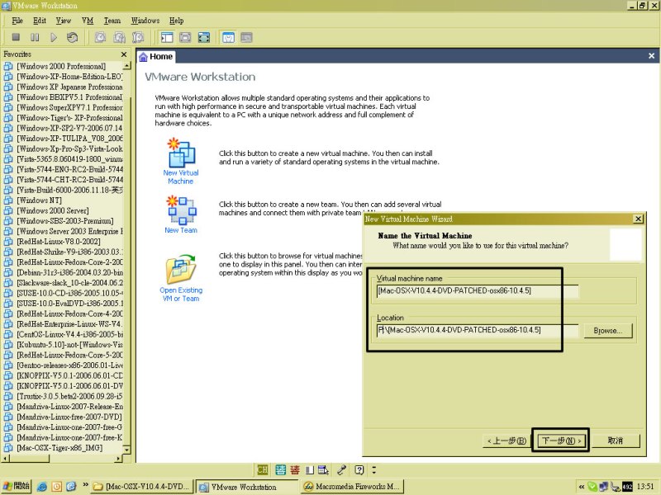The height and width of the screenshot is (495, 661).
Task: Close the Home tab with its X
Action: [x=651, y=56]
